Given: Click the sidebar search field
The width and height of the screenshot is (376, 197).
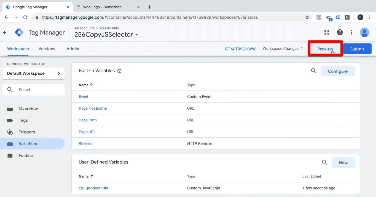Looking at the screenshot, I should click(x=33, y=90).
